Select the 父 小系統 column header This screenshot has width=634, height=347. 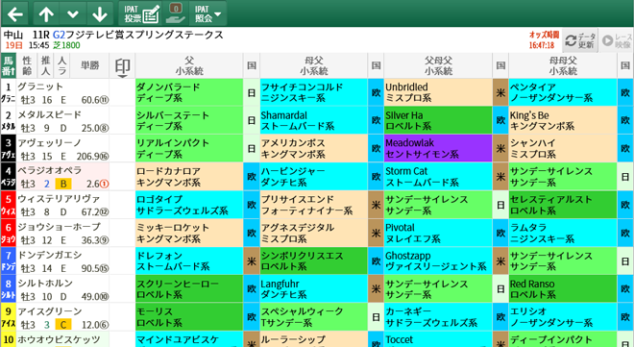[x=189, y=66]
